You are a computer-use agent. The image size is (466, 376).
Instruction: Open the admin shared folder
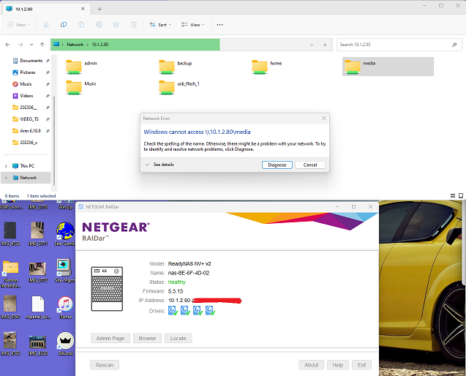click(x=82, y=67)
